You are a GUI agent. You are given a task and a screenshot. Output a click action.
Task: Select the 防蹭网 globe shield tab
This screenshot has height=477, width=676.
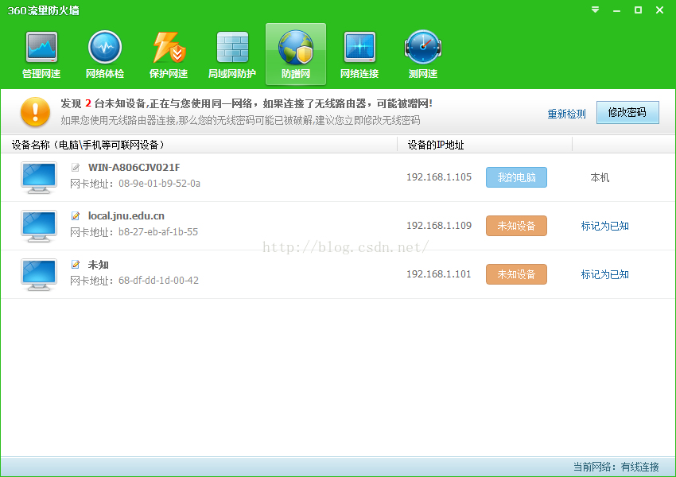(x=296, y=54)
